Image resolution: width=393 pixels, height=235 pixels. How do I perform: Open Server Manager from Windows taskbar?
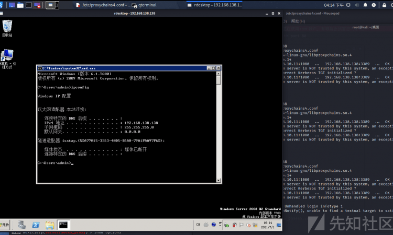[22, 225]
